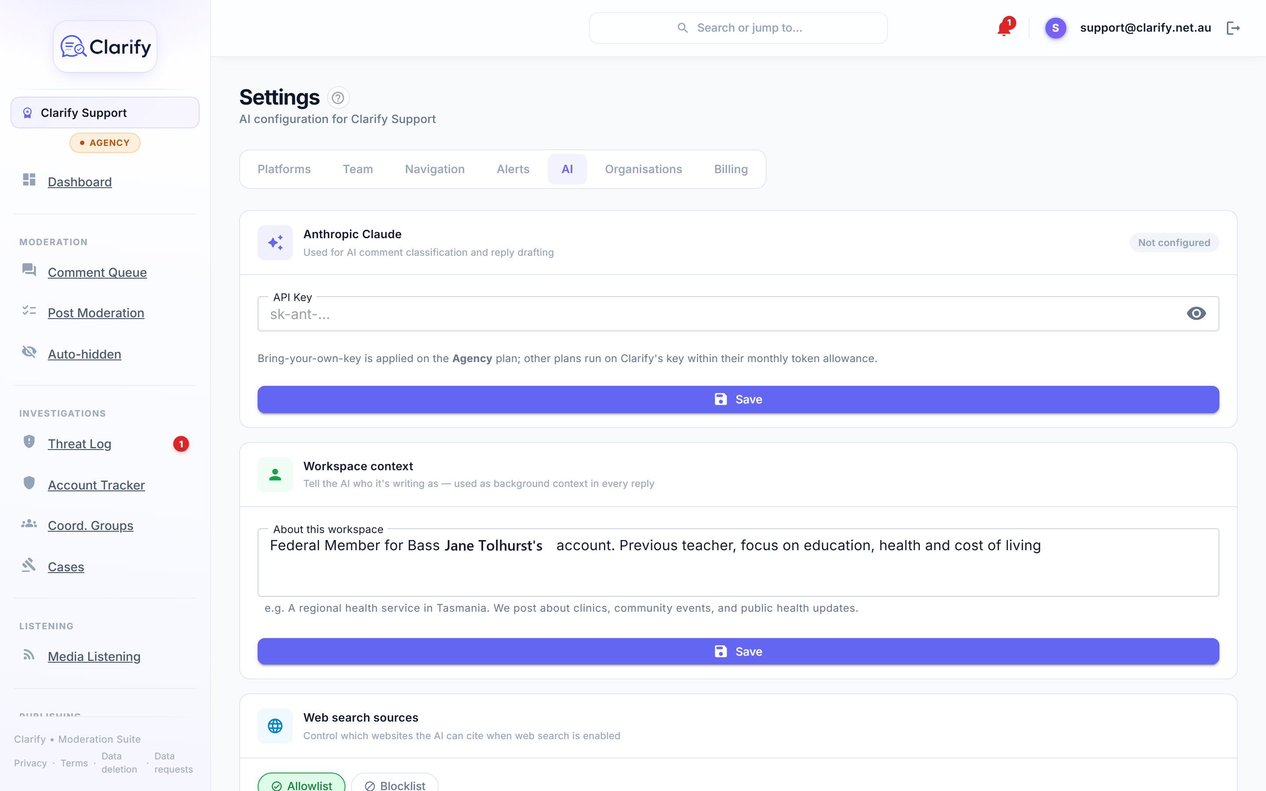Click the Media Listening feed icon
This screenshot has width=1266, height=791.
coord(29,654)
